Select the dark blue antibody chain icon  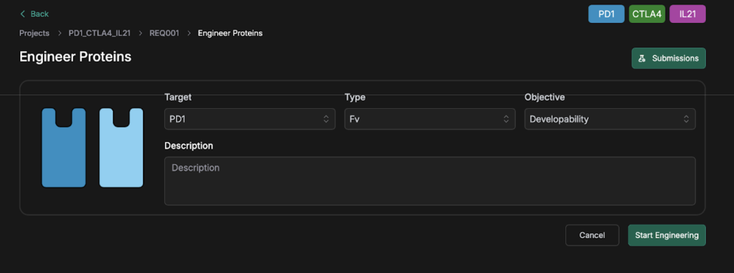click(x=64, y=148)
